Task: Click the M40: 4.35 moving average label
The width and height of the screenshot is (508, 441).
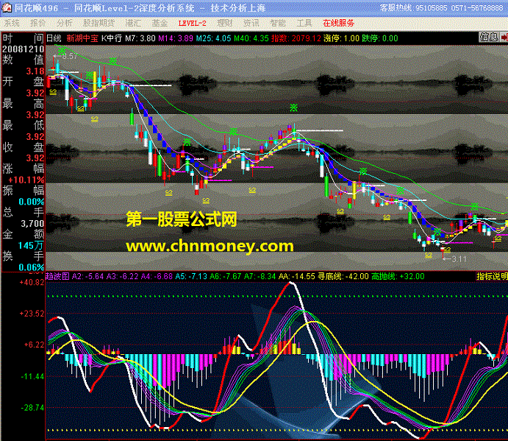Action: coord(251,38)
